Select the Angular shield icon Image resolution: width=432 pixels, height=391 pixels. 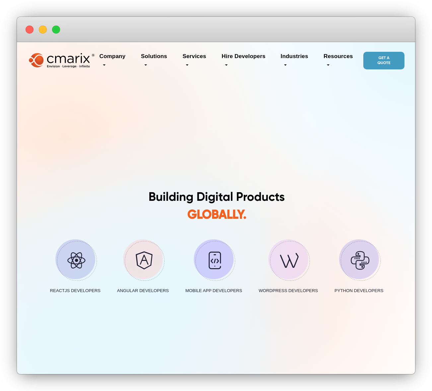[x=144, y=260]
